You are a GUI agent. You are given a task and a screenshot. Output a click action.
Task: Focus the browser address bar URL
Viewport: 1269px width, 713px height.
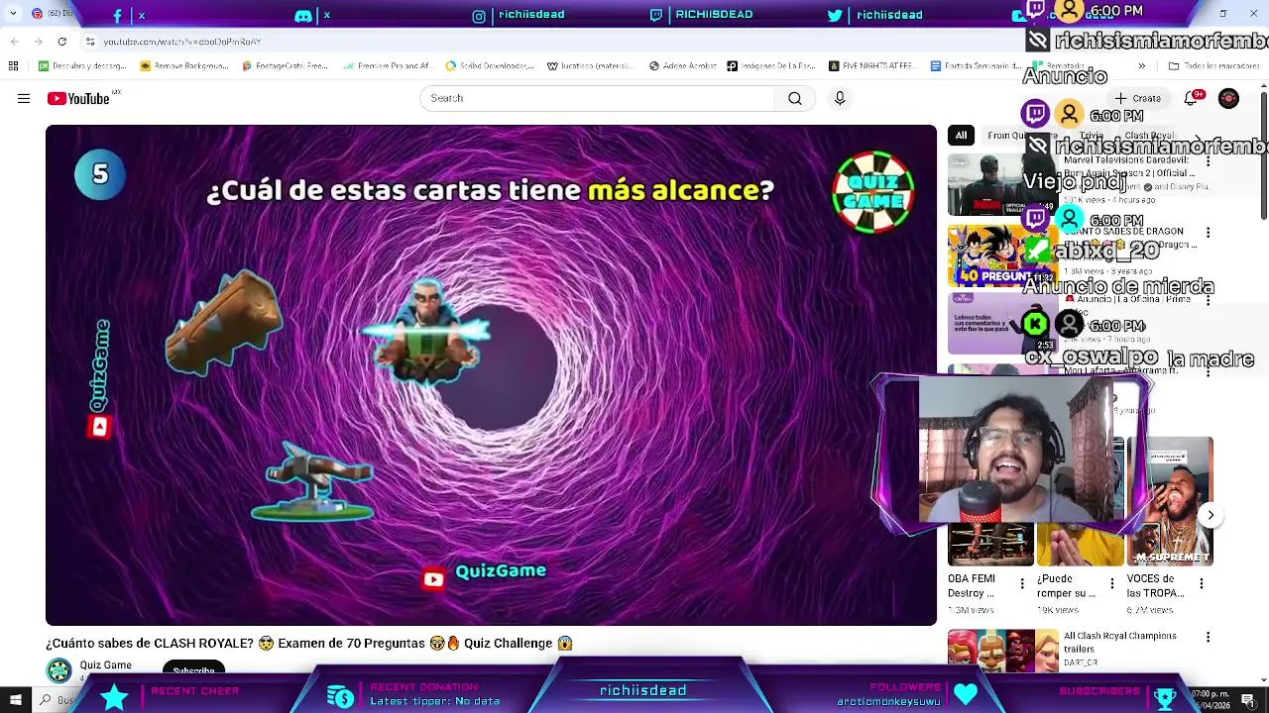coord(182,42)
